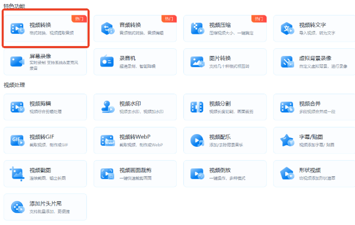Click description under the 视频水印 title
Screen dimensions: 355x225
[142, 111]
